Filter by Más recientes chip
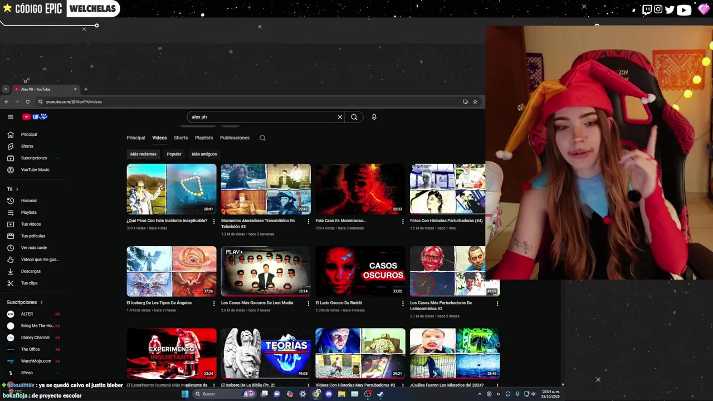713x401 pixels. 143,154
